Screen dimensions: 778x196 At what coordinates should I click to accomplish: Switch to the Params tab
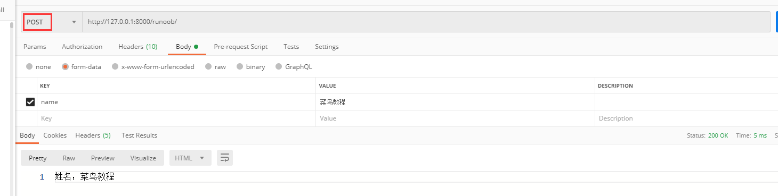(x=35, y=47)
